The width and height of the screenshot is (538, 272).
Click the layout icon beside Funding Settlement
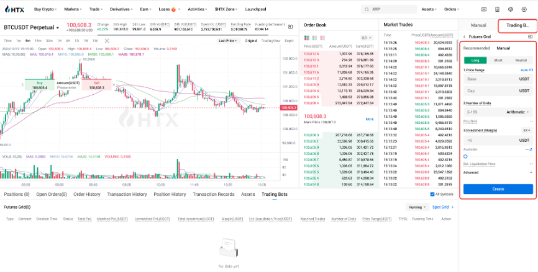click(291, 27)
